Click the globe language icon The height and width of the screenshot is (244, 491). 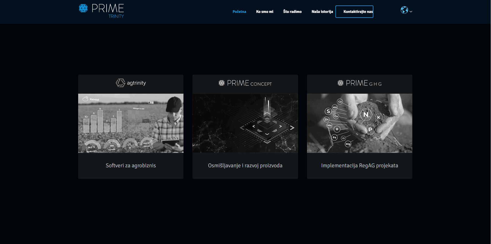404,10
